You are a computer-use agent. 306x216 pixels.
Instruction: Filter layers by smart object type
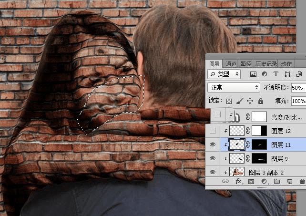(x=299, y=74)
